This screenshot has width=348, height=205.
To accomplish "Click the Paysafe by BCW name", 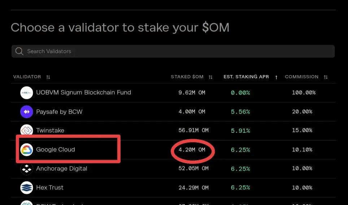I will tap(59, 112).
